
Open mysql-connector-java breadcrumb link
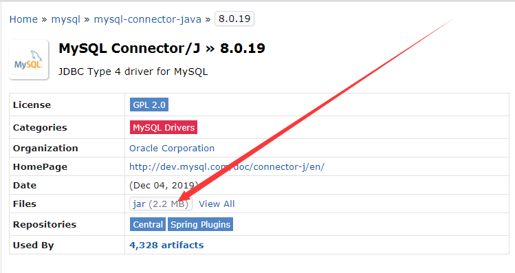tap(147, 19)
